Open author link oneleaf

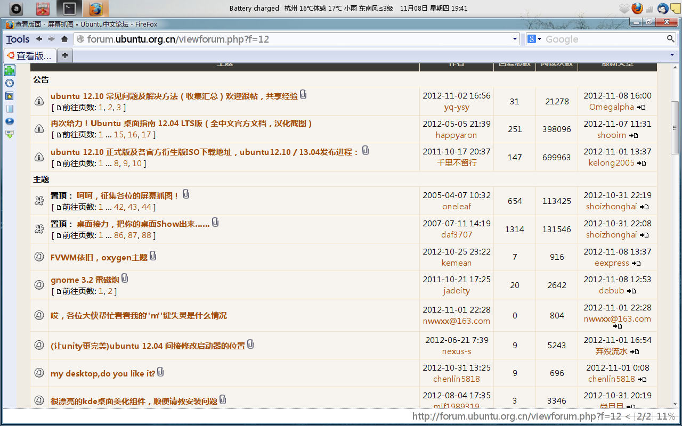[x=457, y=207]
